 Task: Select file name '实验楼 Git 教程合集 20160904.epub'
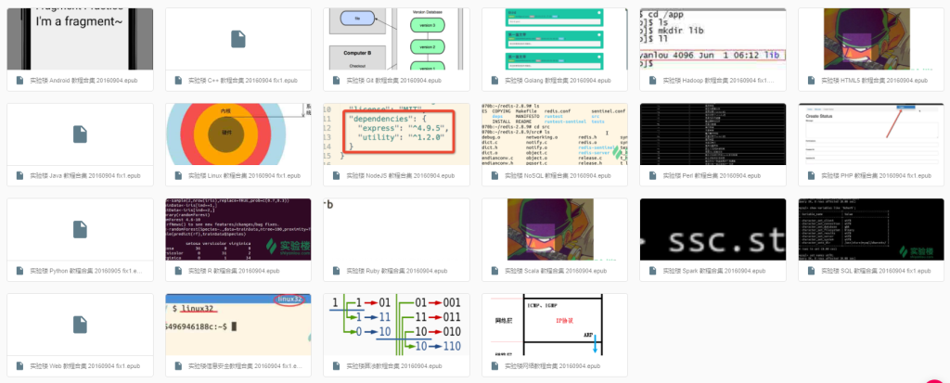[393, 81]
